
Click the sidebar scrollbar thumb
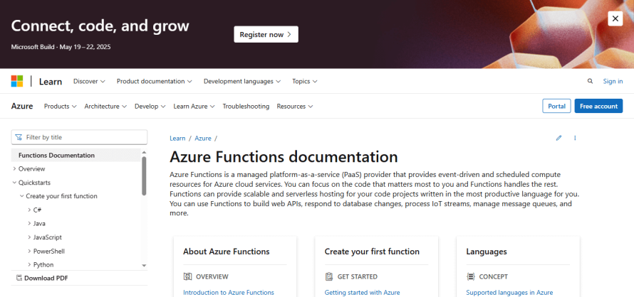coord(144,176)
